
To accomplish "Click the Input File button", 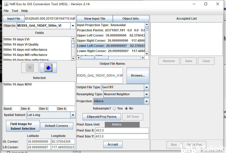I will (x=14, y=19).
